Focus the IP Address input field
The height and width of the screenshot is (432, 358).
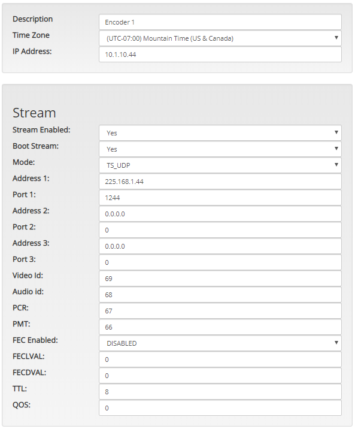pos(220,55)
